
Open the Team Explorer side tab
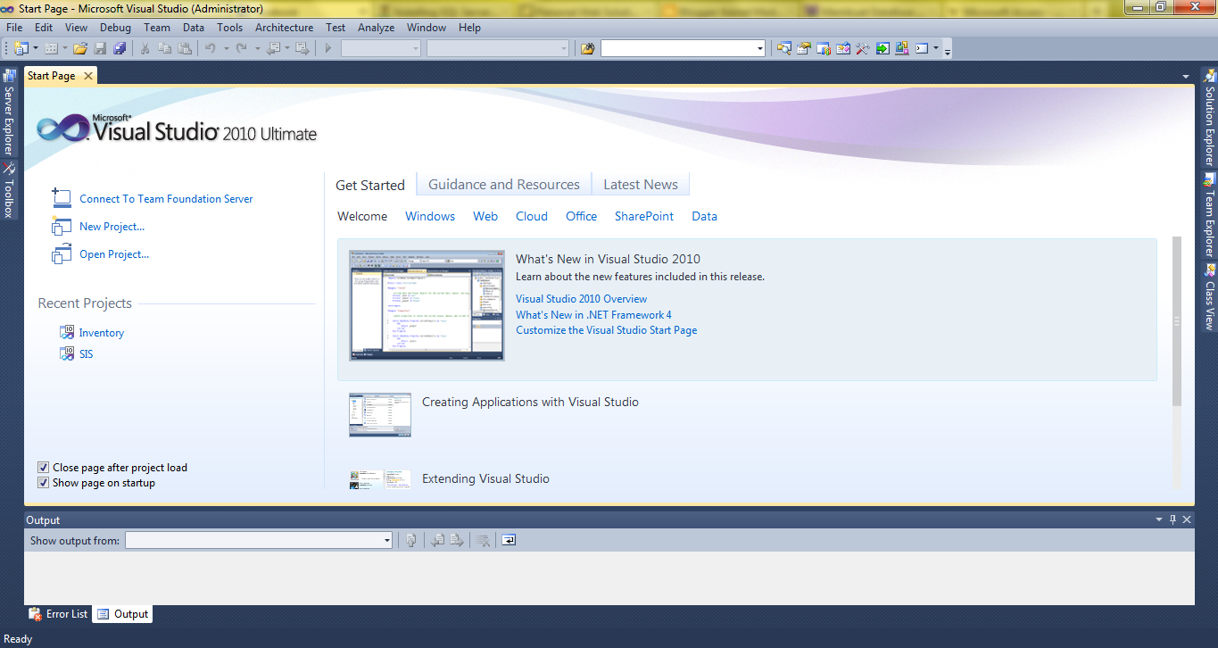[x=1209, y=214]
